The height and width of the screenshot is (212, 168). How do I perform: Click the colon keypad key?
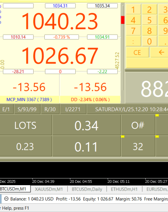click(133, 41)
